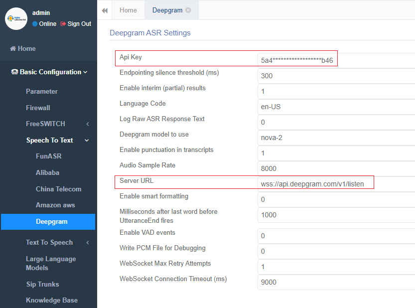Close the Deepgram tab
415x308 pixels.
(188, 10)
